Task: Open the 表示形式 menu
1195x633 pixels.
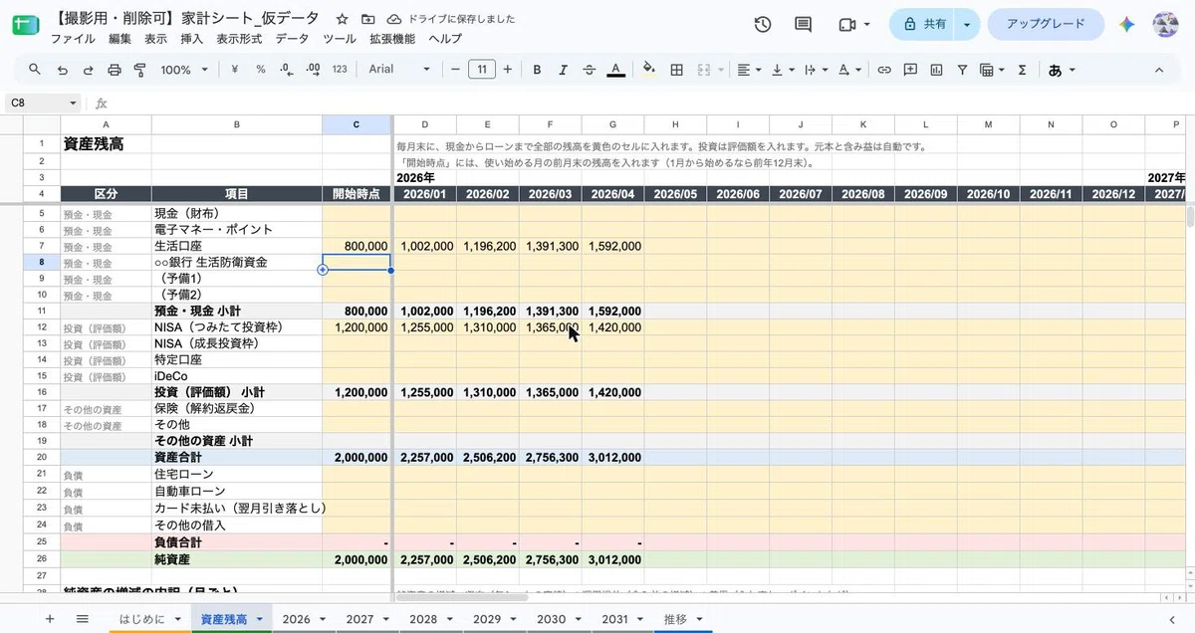Action: click(x=239, y=39)
